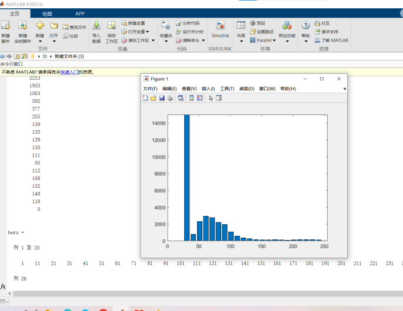Click Open File icon in Figure 1 toolbar
The height and width of the screenshot is (311, 403).
pyautogui.click(x=154, y=98)
